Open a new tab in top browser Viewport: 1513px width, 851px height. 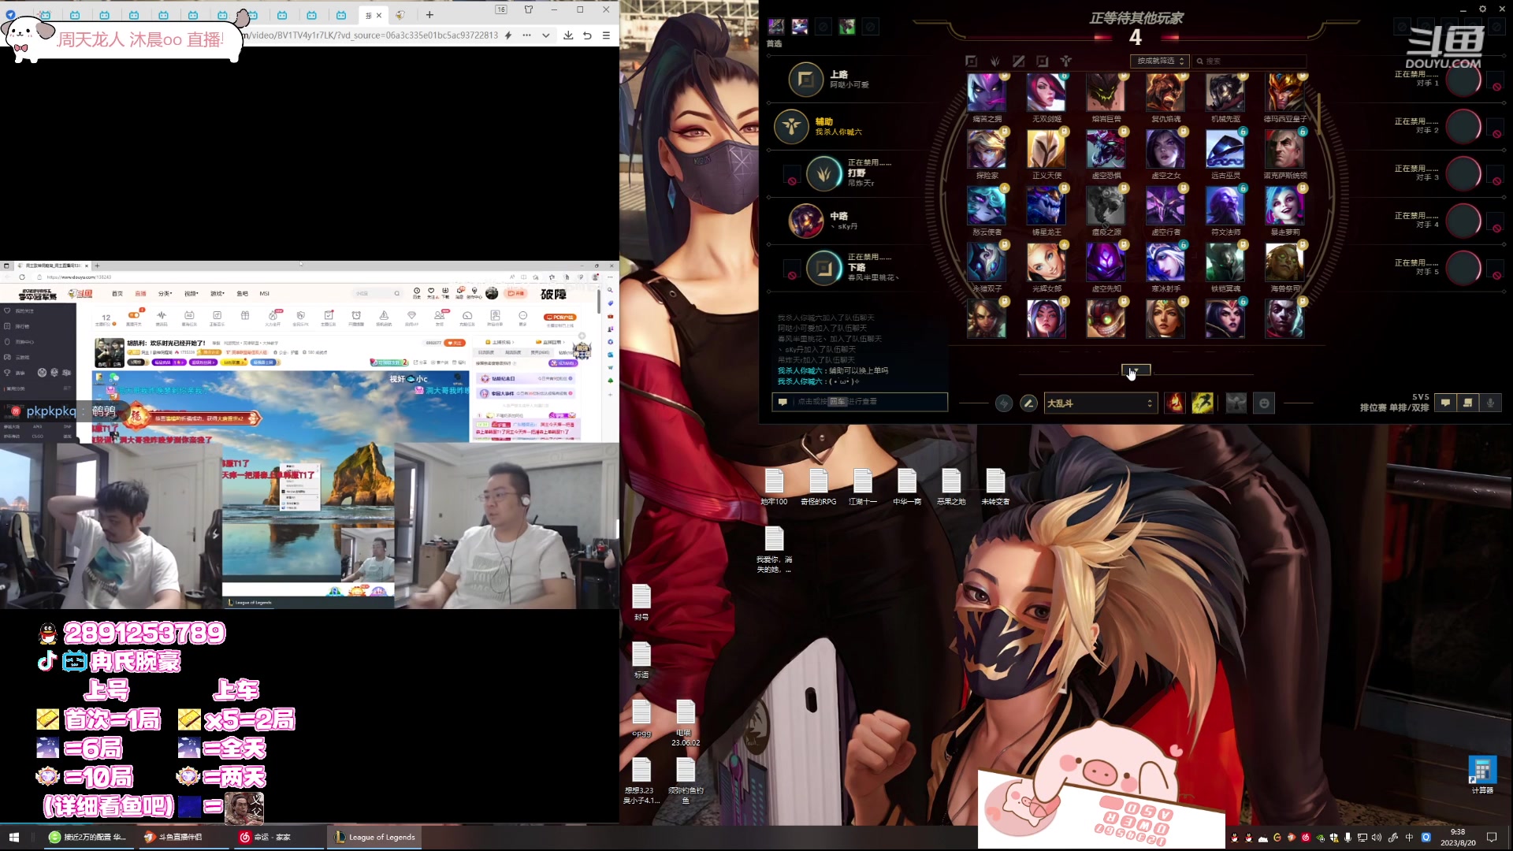tap(429, 14)
